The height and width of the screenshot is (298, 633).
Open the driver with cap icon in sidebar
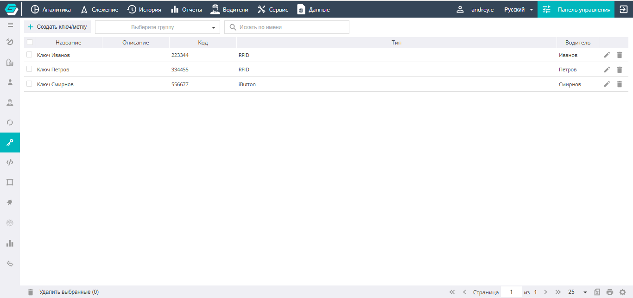10,102
